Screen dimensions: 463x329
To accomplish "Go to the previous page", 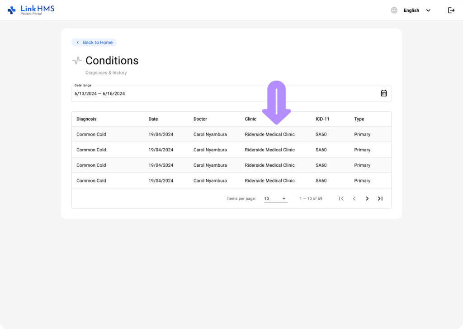I will point(354,198).
